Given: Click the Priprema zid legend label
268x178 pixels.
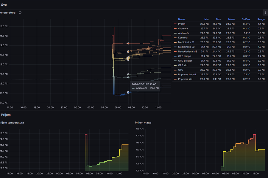Looking at the screenshot, I should coord(185,79).
